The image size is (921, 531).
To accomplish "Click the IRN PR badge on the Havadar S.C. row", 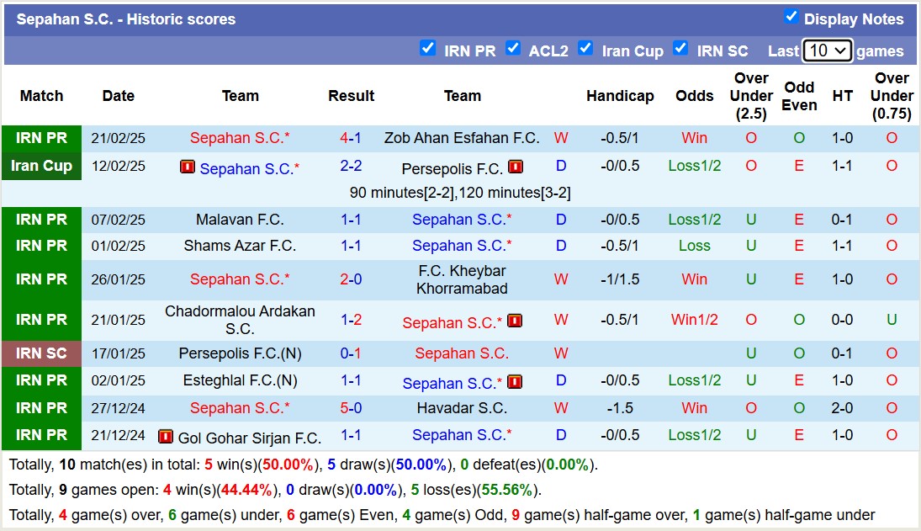I will [x=41, y=408].
